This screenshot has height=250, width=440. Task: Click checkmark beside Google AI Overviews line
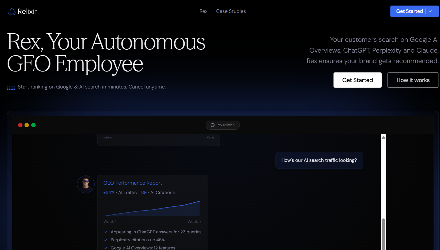pos(106,248)
